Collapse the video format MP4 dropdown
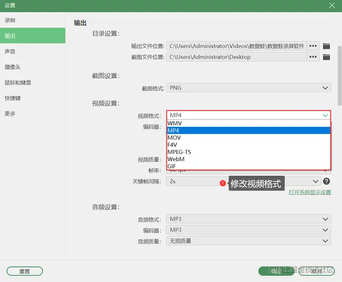 point(248,115)
